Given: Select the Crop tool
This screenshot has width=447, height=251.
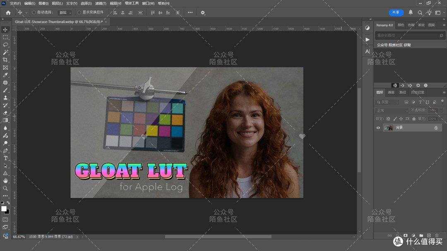Looking at the screenshot, I should click(5, 60).
